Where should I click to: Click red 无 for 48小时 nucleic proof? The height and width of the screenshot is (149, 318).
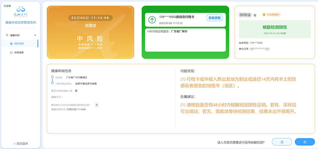click(97, 105)
